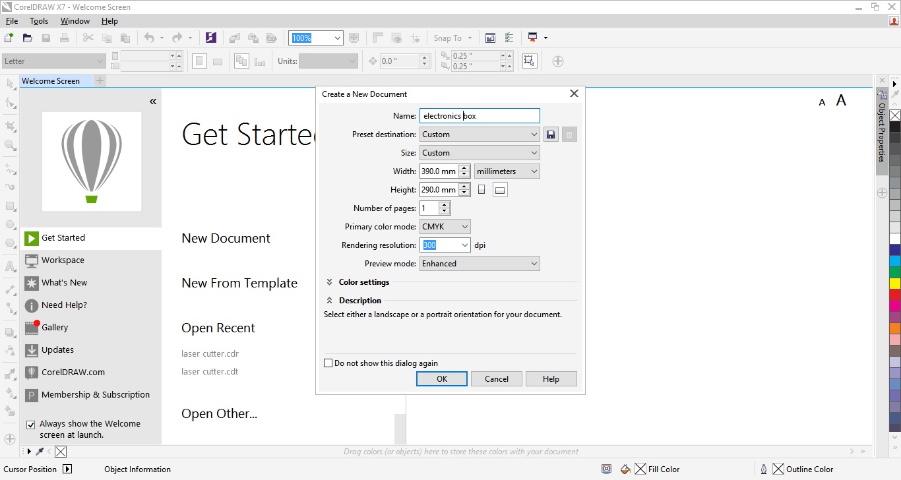The height and width of the screenshot is (480, 901).
Task: Pick the yellow swatch in the color palette
Action: click(895, 284)
